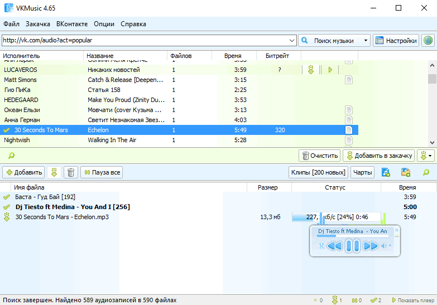Click download-all arrow icon next to Добавить
Screen dimensions: 437x305
coord(54,172)
